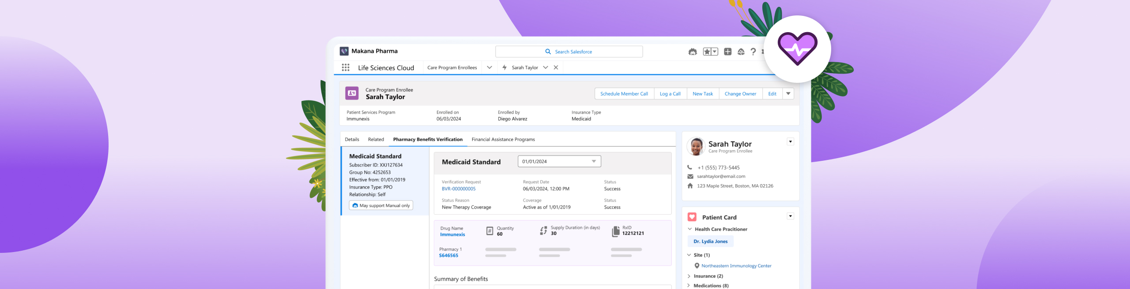Open Northeastern Immunology Center link
This screenshot has width=1130, height=289.
tap(736, 266)
